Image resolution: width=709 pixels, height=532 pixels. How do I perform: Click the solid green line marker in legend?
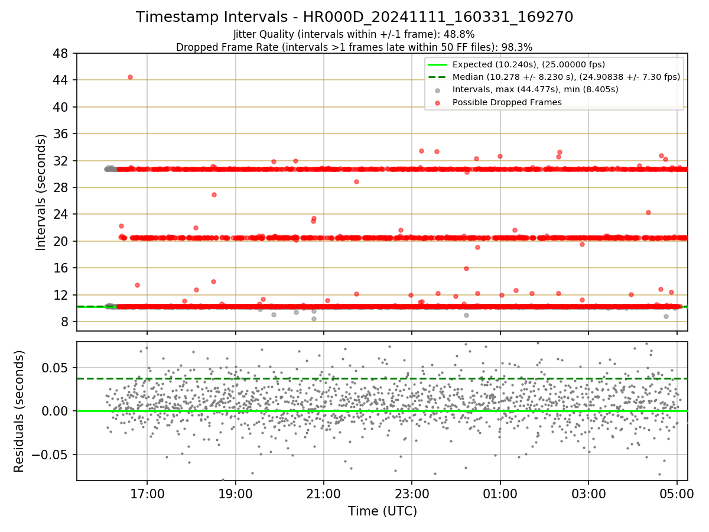[437, 64]
